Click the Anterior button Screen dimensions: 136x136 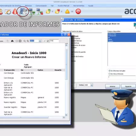(112, 86)
